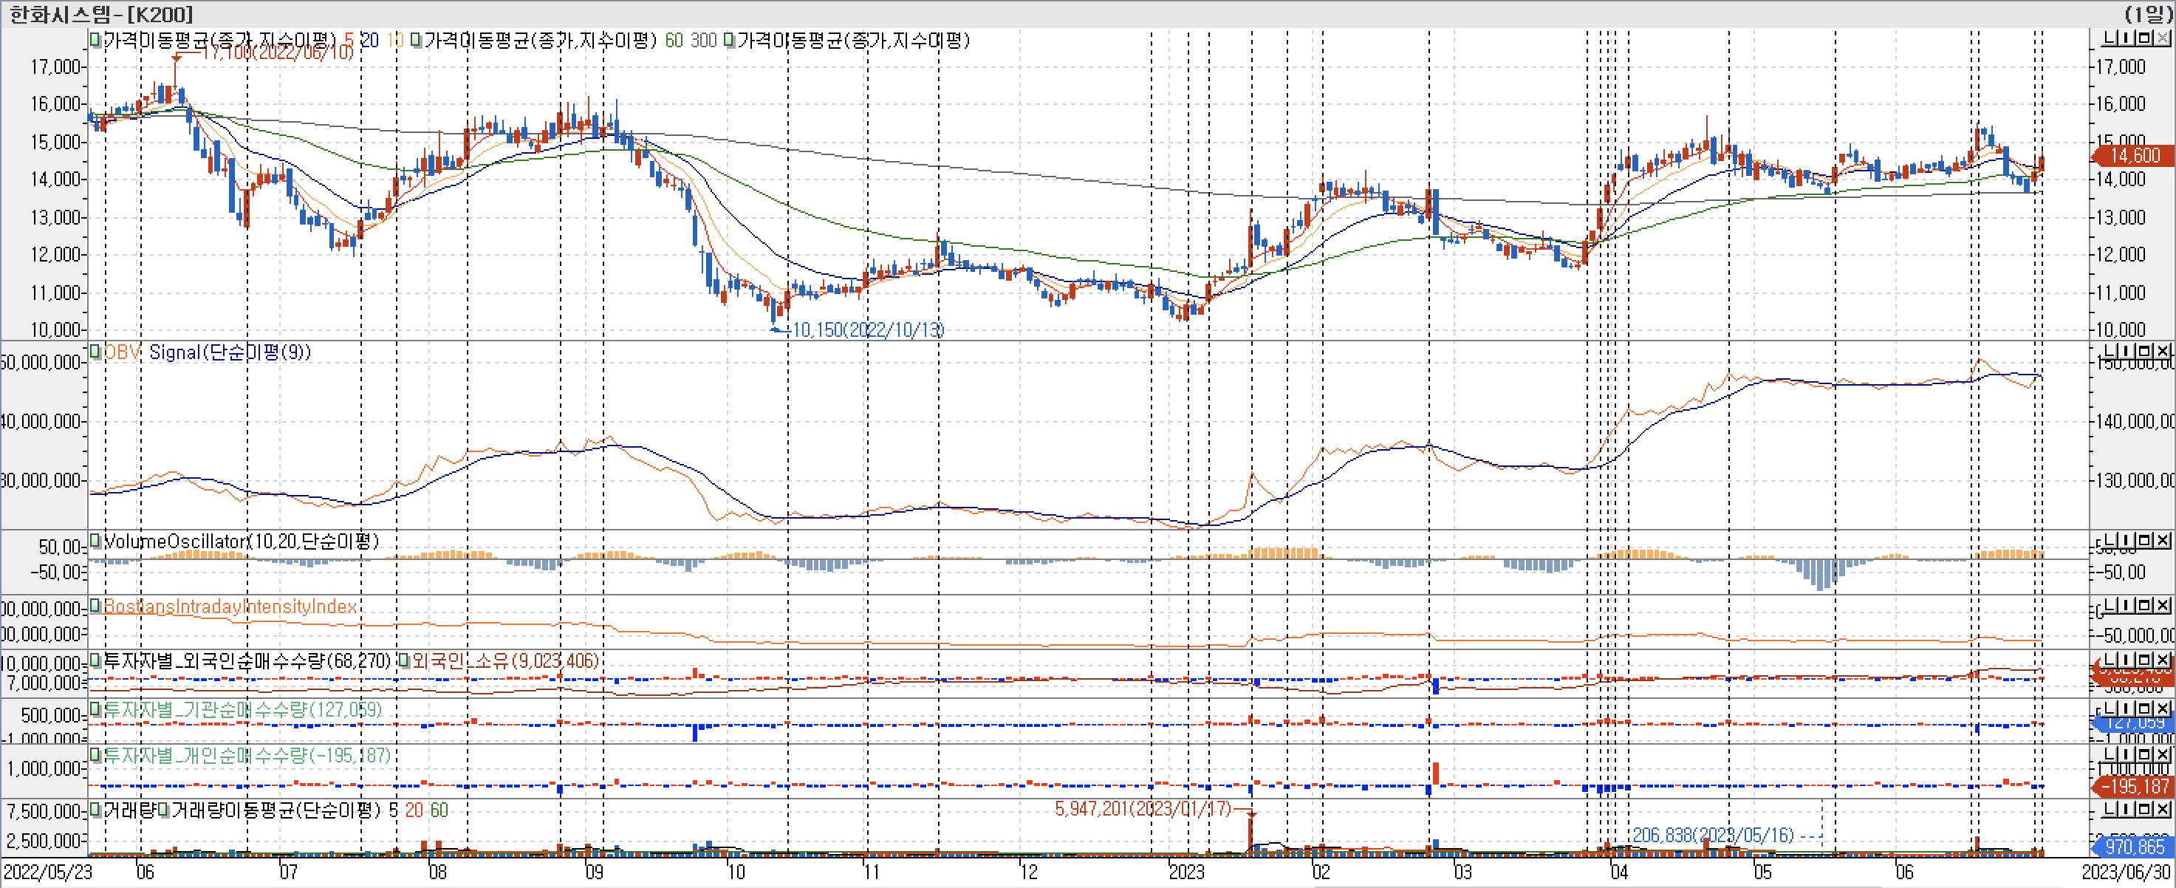Click the L-shaped scale icon in price panel
This screenshot has width=2176, height=888.
tap(2110, 38)
